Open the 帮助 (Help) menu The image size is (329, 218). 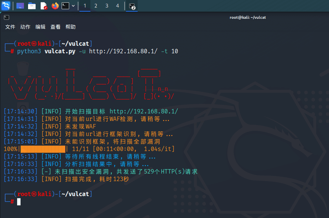(x=71, y=27)
